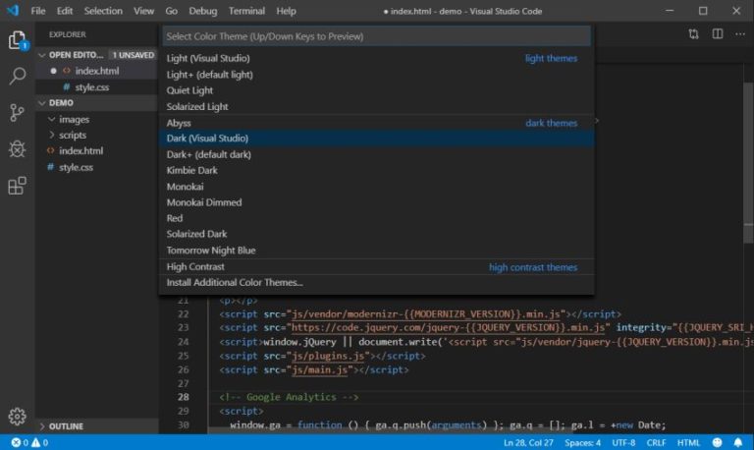Choose the Solarized Light theme

pyautogui.click(x=377, y=106)
